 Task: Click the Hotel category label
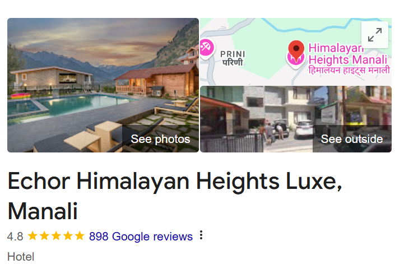click(21, 257)
